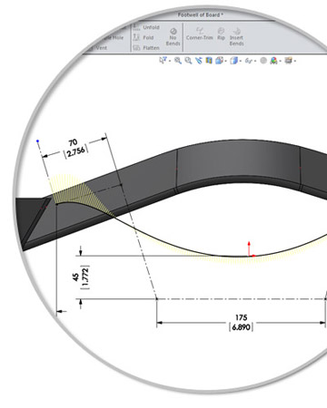This screenshot has width=327, height=408.
Task: Click the Previous View icon
Action: click(199, 61)
